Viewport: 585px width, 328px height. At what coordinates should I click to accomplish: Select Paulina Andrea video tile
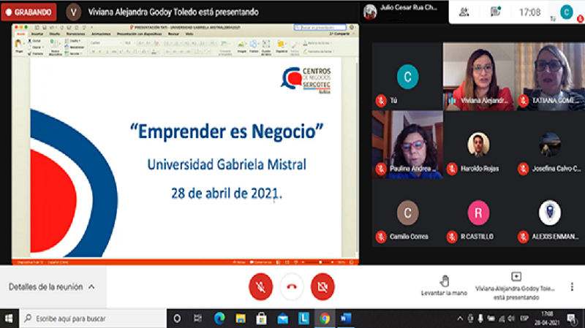(407, 145)
